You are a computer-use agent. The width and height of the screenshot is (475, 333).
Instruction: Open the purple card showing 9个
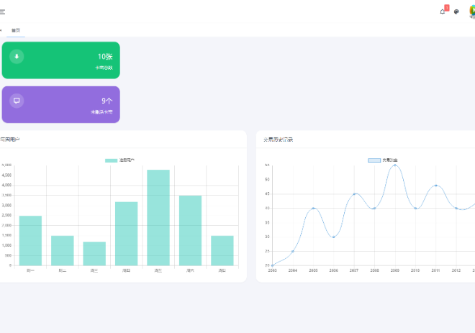tap(61, 105)
